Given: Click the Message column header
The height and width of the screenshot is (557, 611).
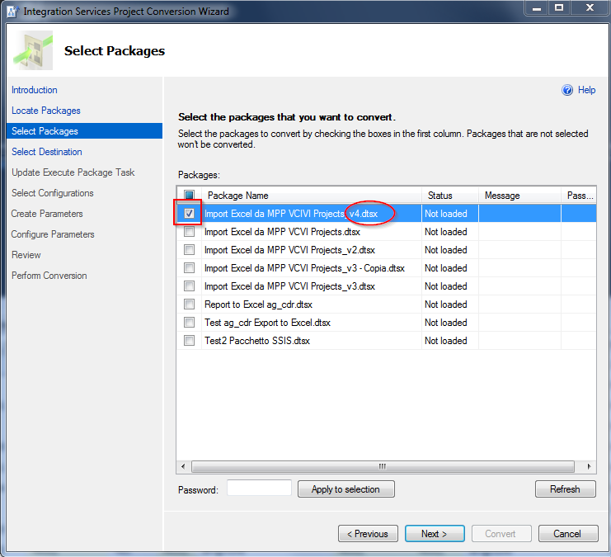Looking at the screenshot, I should (520, 195).
